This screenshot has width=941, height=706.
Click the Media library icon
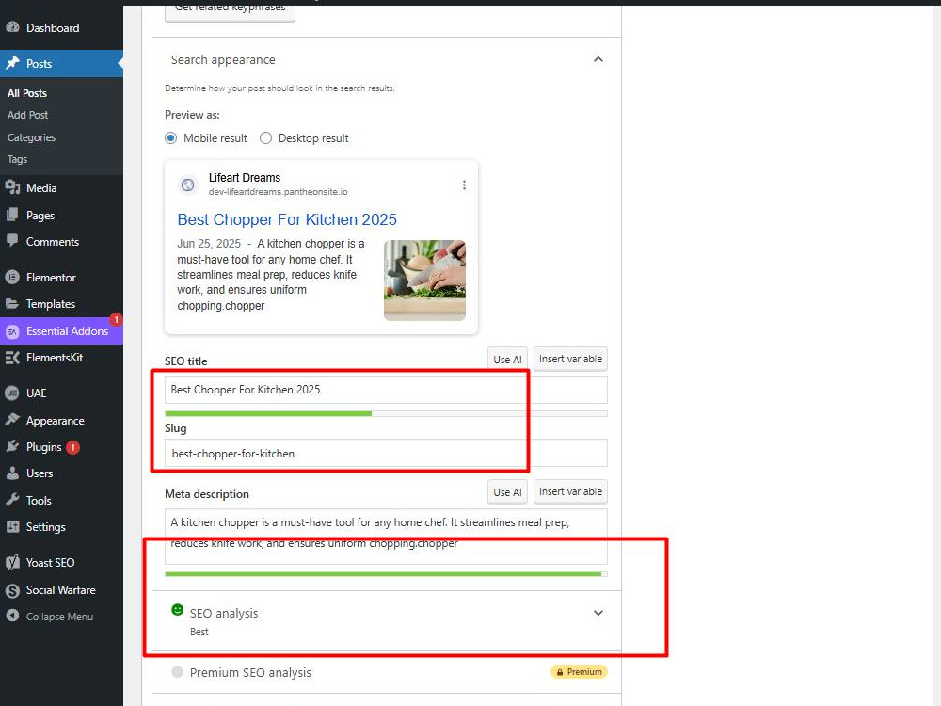[12, 187]
